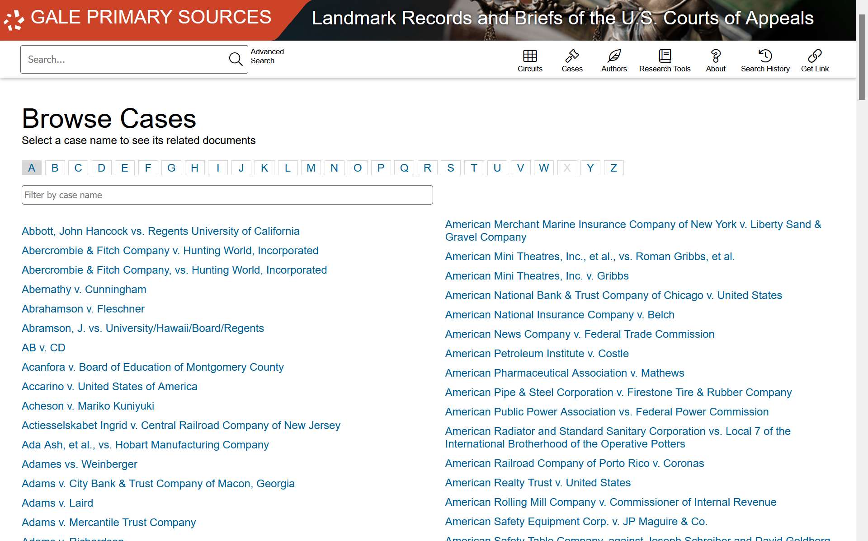Open AB v. CD case
This screenshot has height=541, width=868.
(43, 348)
